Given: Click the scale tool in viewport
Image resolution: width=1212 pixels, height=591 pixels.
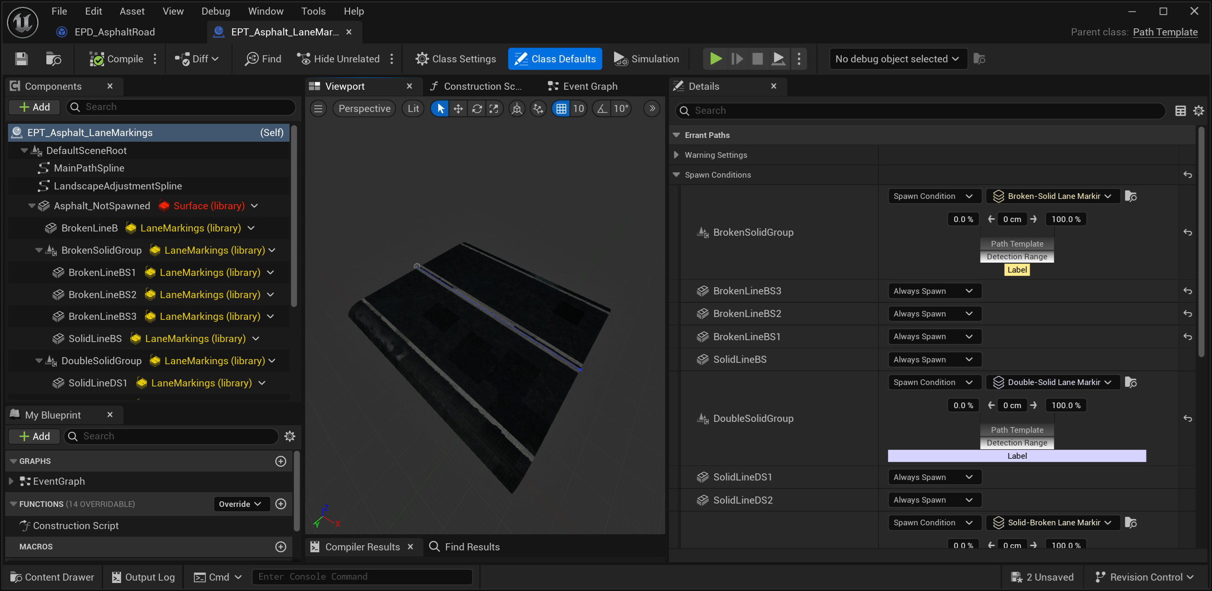Looking at the screenshot, I should point(494,109).
